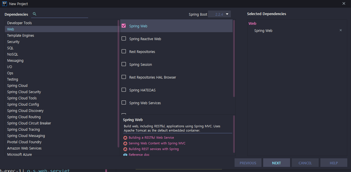The width and height of the screenshot is (351, 172).
Task: Click the eye icon next to Reference doc
Action: (125, 155)
